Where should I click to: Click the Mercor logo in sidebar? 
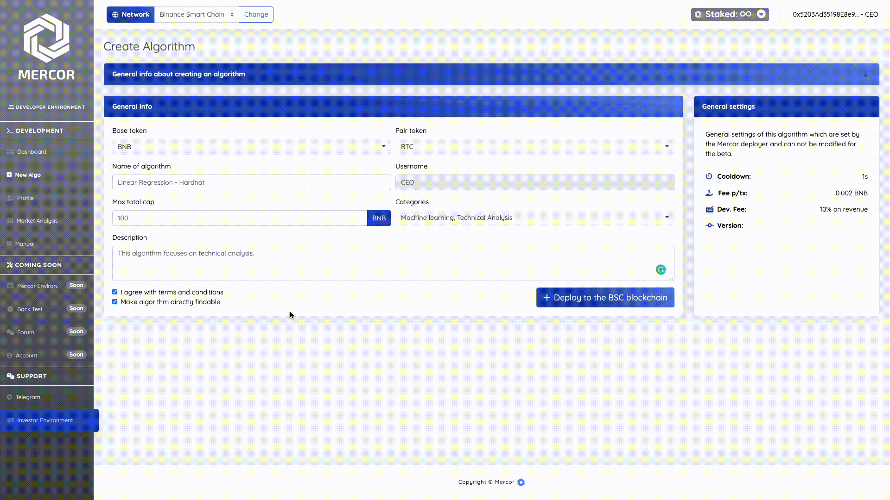click(x=46, y=38)
